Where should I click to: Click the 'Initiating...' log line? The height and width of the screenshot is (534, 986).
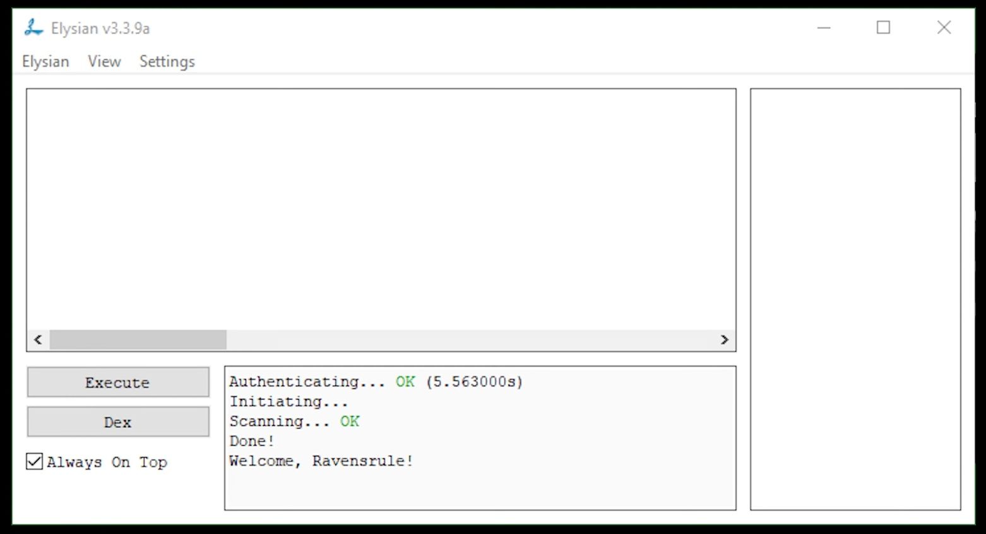click(x=289, y=401)
